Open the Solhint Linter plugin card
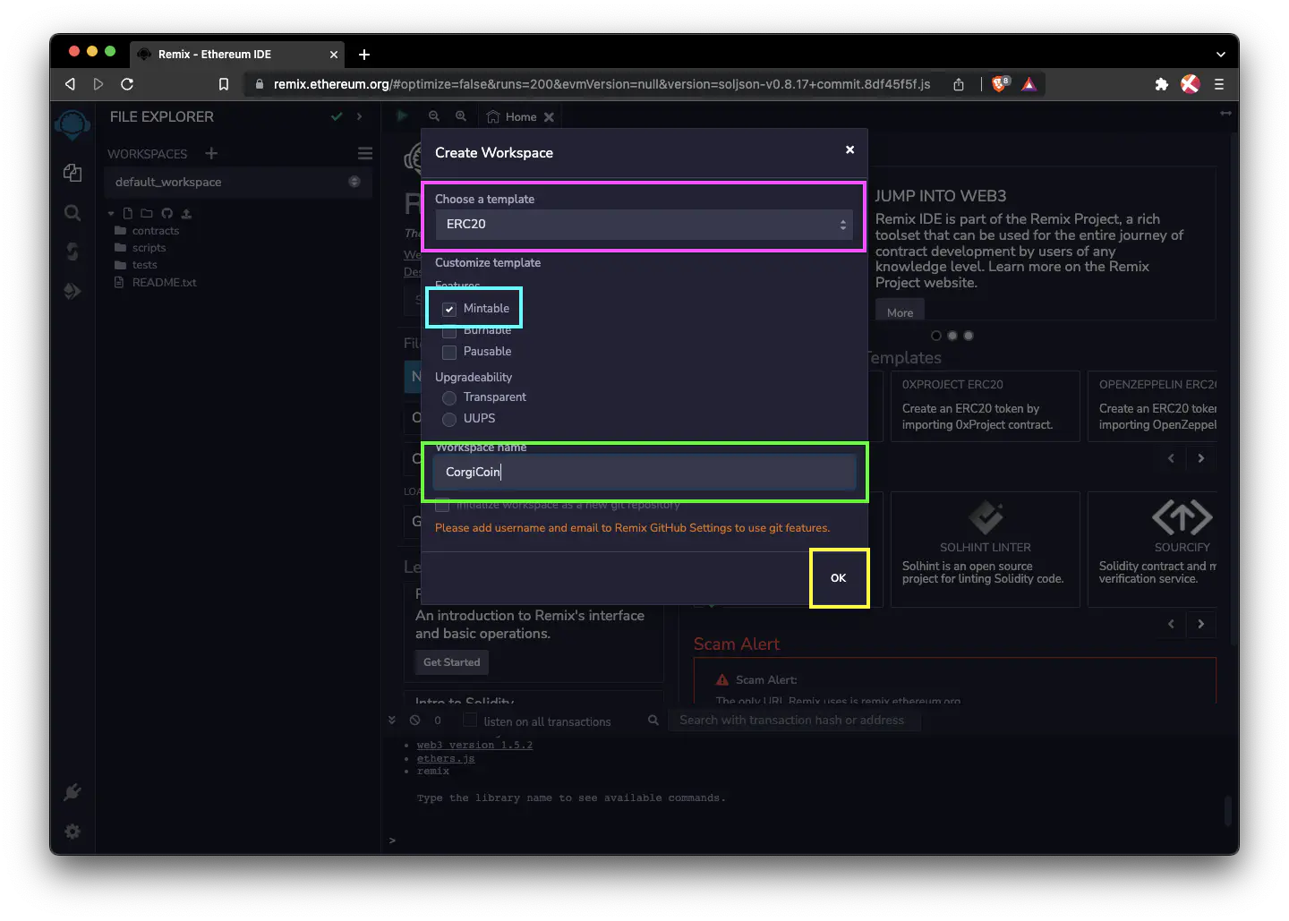1289x921 pixels. click(985, 549)
